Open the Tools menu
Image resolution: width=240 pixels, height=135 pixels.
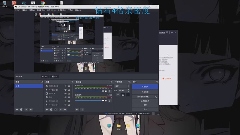point(70,10)
